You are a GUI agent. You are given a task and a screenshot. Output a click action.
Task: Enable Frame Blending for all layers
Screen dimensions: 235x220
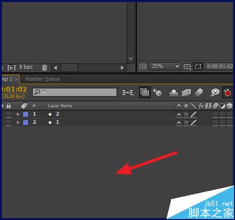[x=186, y=92]
